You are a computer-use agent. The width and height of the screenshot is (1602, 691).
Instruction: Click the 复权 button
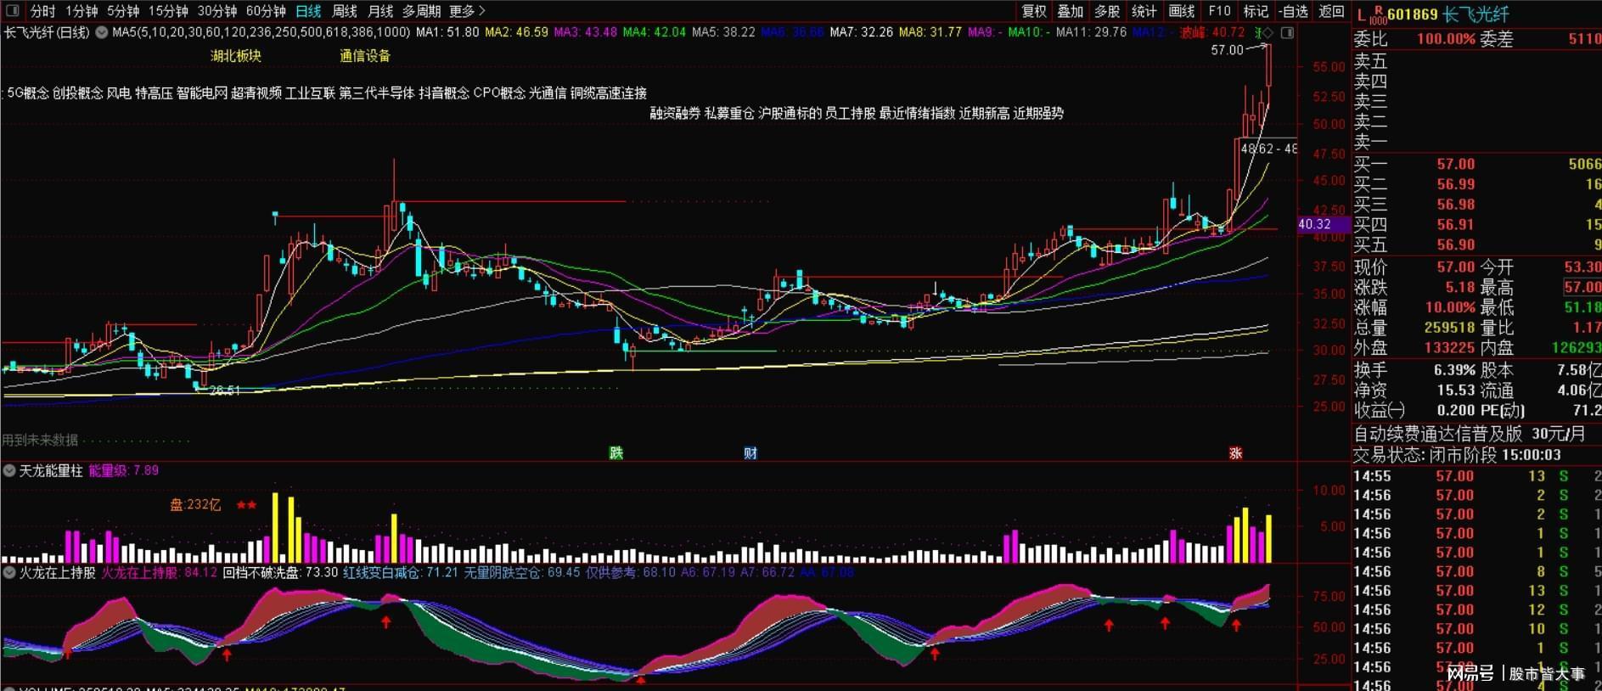(x=1034, y=11)
